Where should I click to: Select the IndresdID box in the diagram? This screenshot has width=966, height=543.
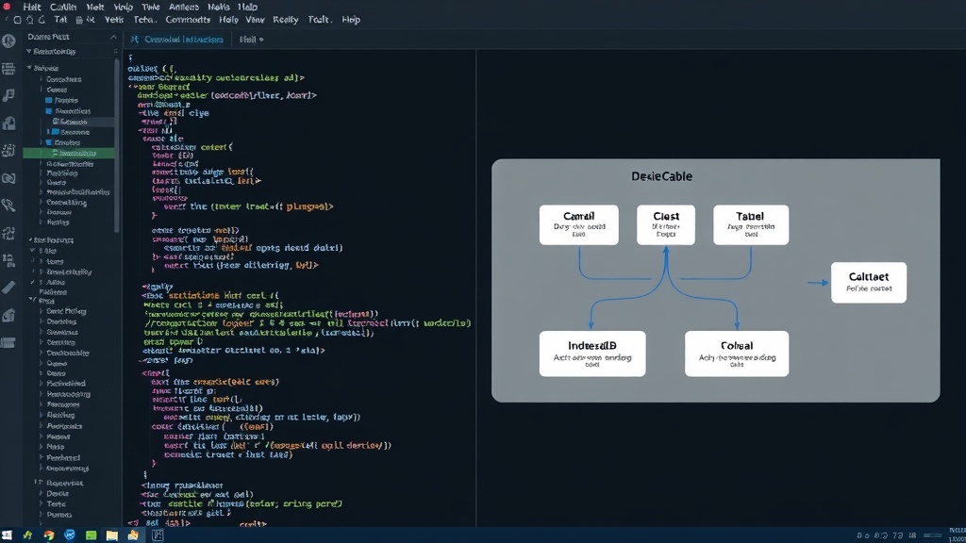point(592,354)
